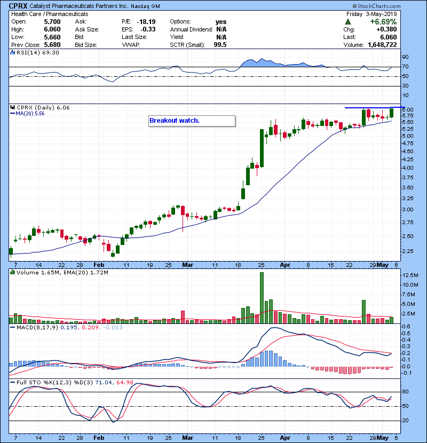The height and width of the screenshot is (443, 427).
Task: Click the MACD(8,17,9) legend label
Action: (x=37, y=328)
